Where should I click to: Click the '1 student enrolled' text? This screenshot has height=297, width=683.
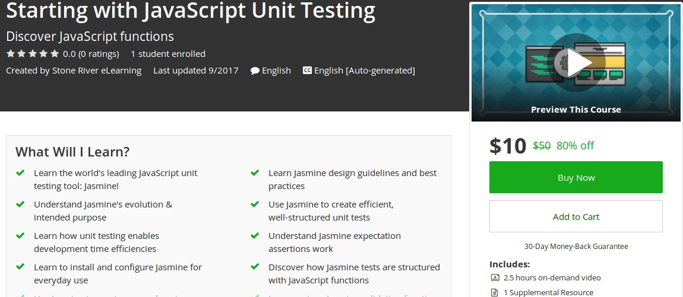point(168,54)
